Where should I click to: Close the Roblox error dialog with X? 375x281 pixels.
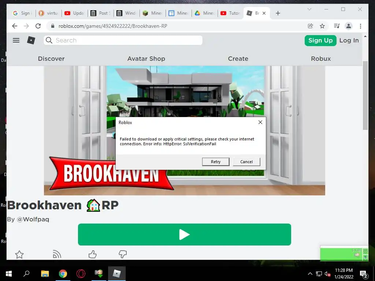click(260, 122)
